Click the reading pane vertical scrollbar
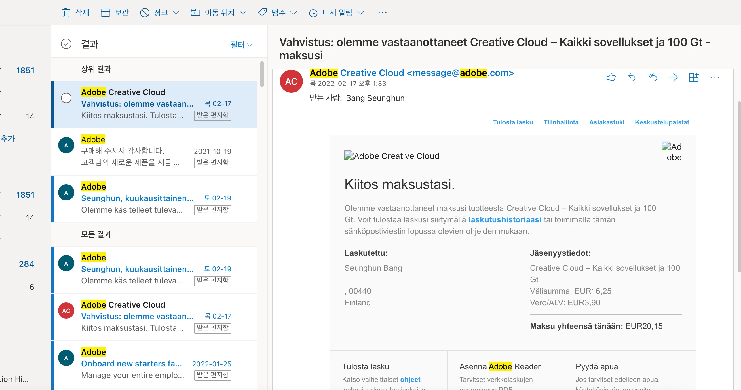The image size is (741, 390). point(739,186)
